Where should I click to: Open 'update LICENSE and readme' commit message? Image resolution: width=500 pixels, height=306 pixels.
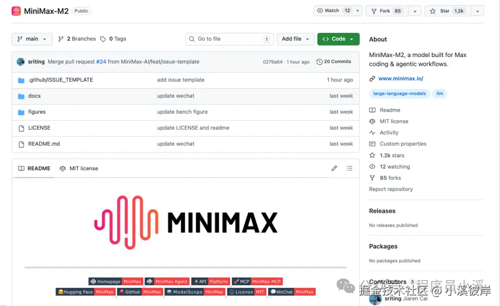pyautogui.click(x=193, y=128)
